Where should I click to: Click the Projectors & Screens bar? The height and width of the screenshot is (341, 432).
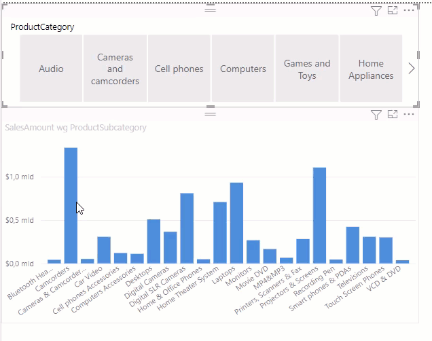(320, 215)
